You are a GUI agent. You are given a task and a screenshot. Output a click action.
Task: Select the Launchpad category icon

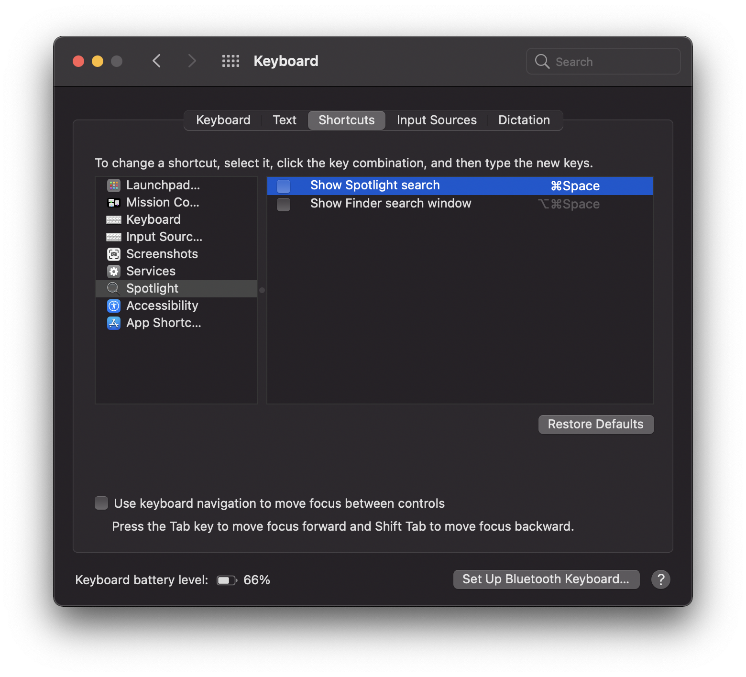point(113,185)
